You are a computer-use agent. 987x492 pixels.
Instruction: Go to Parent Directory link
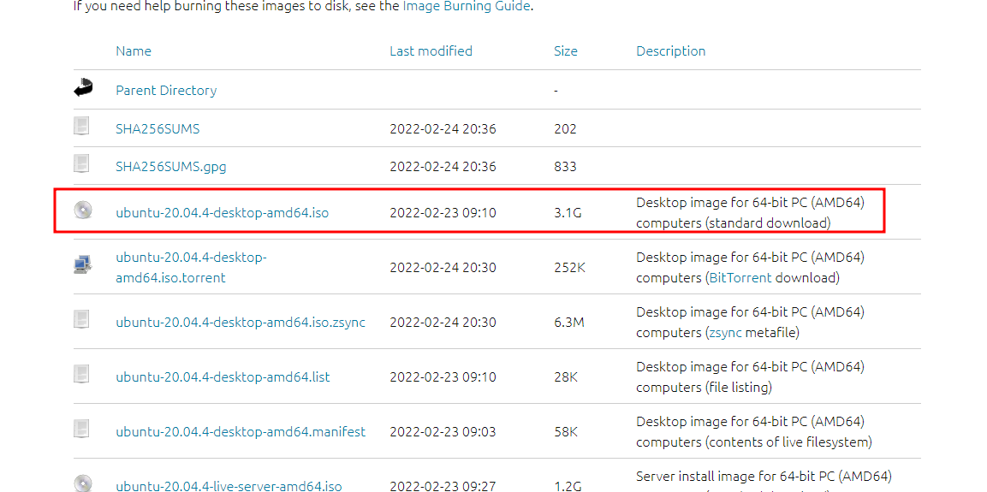pos(166,91)
